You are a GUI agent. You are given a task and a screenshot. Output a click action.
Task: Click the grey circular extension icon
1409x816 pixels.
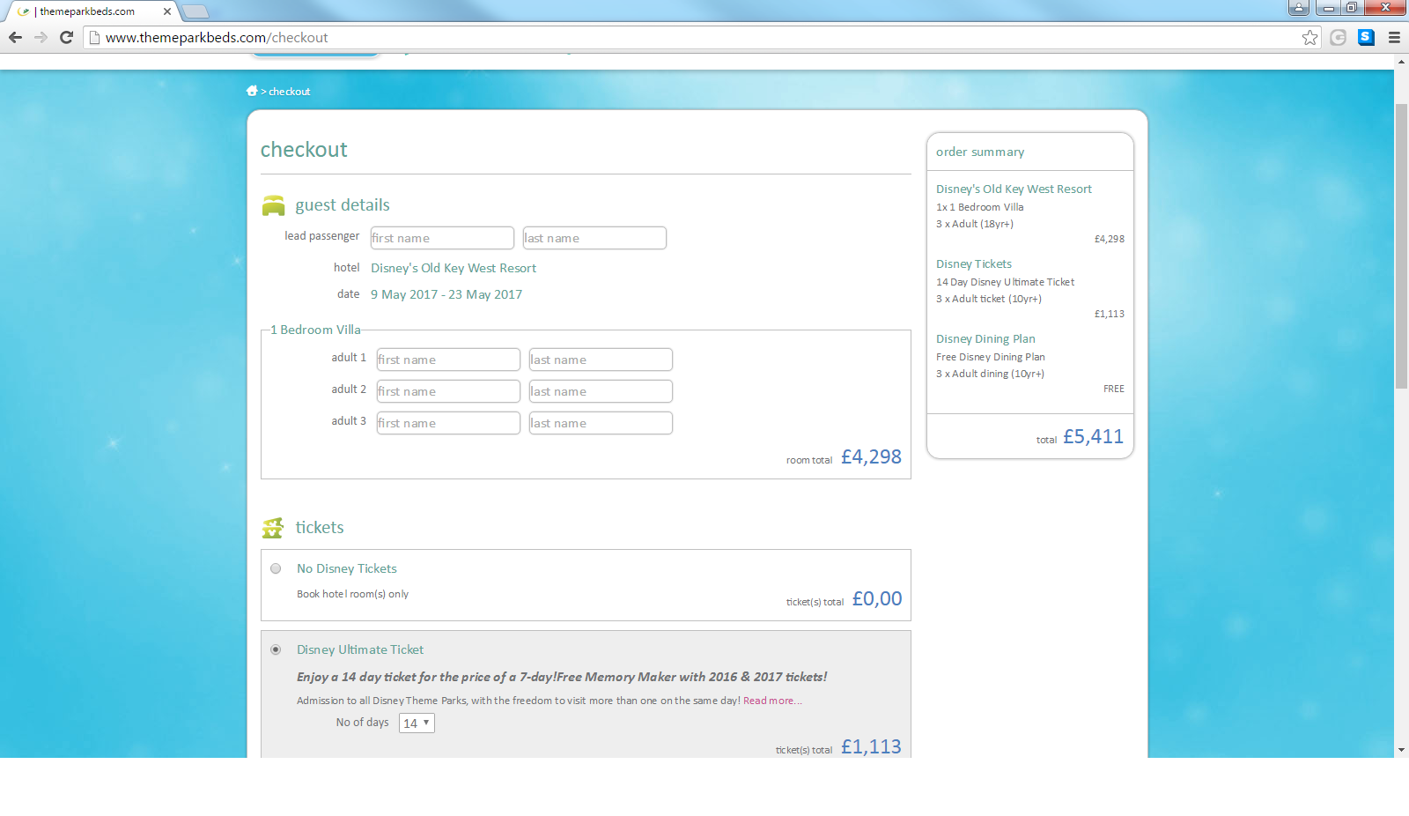[1339, 37]
